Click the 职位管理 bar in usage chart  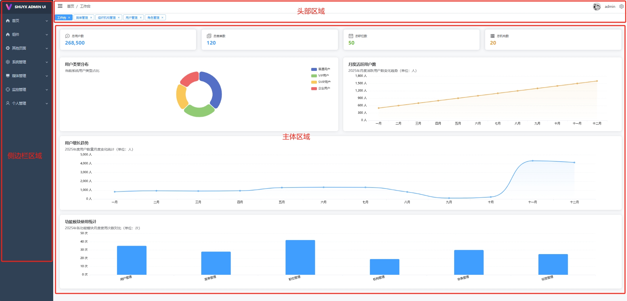click(x=300, y=257)
